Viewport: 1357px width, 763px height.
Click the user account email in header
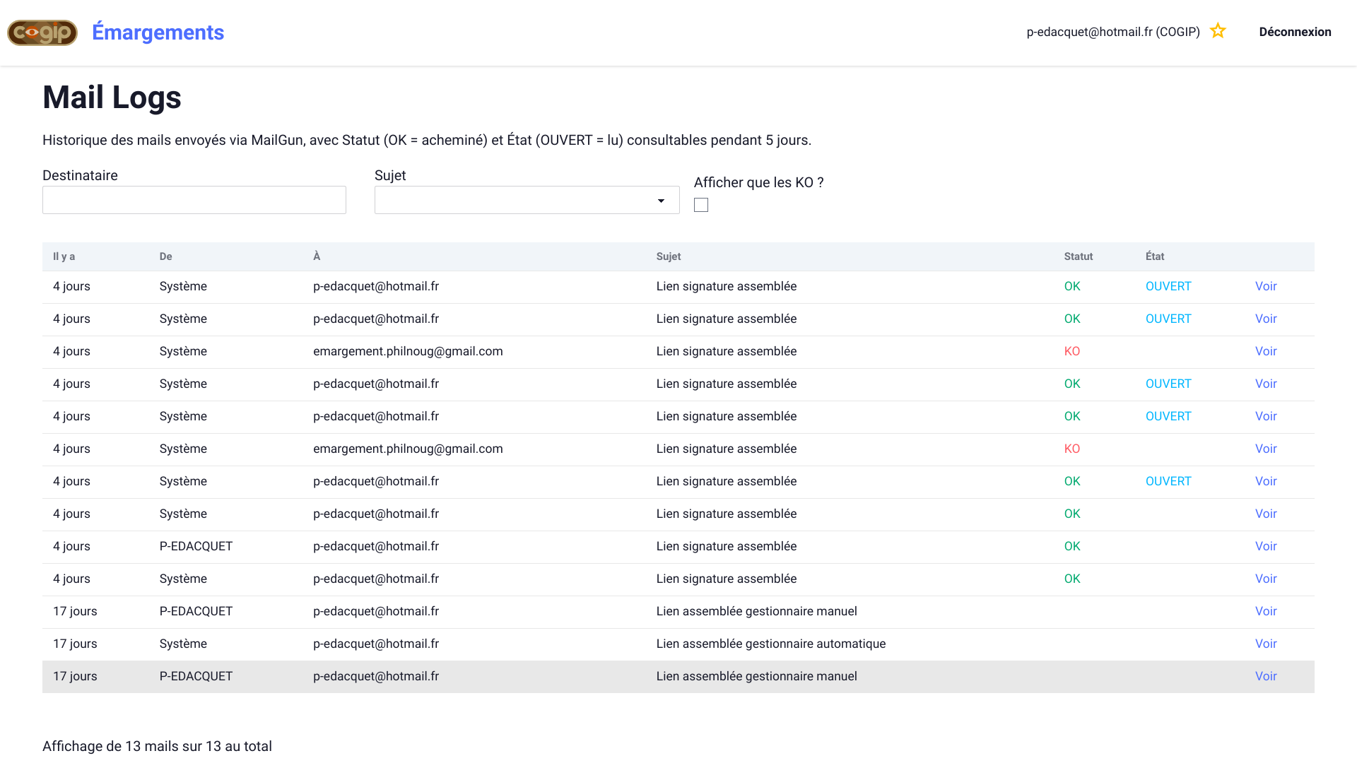[x=1112, y=32]
